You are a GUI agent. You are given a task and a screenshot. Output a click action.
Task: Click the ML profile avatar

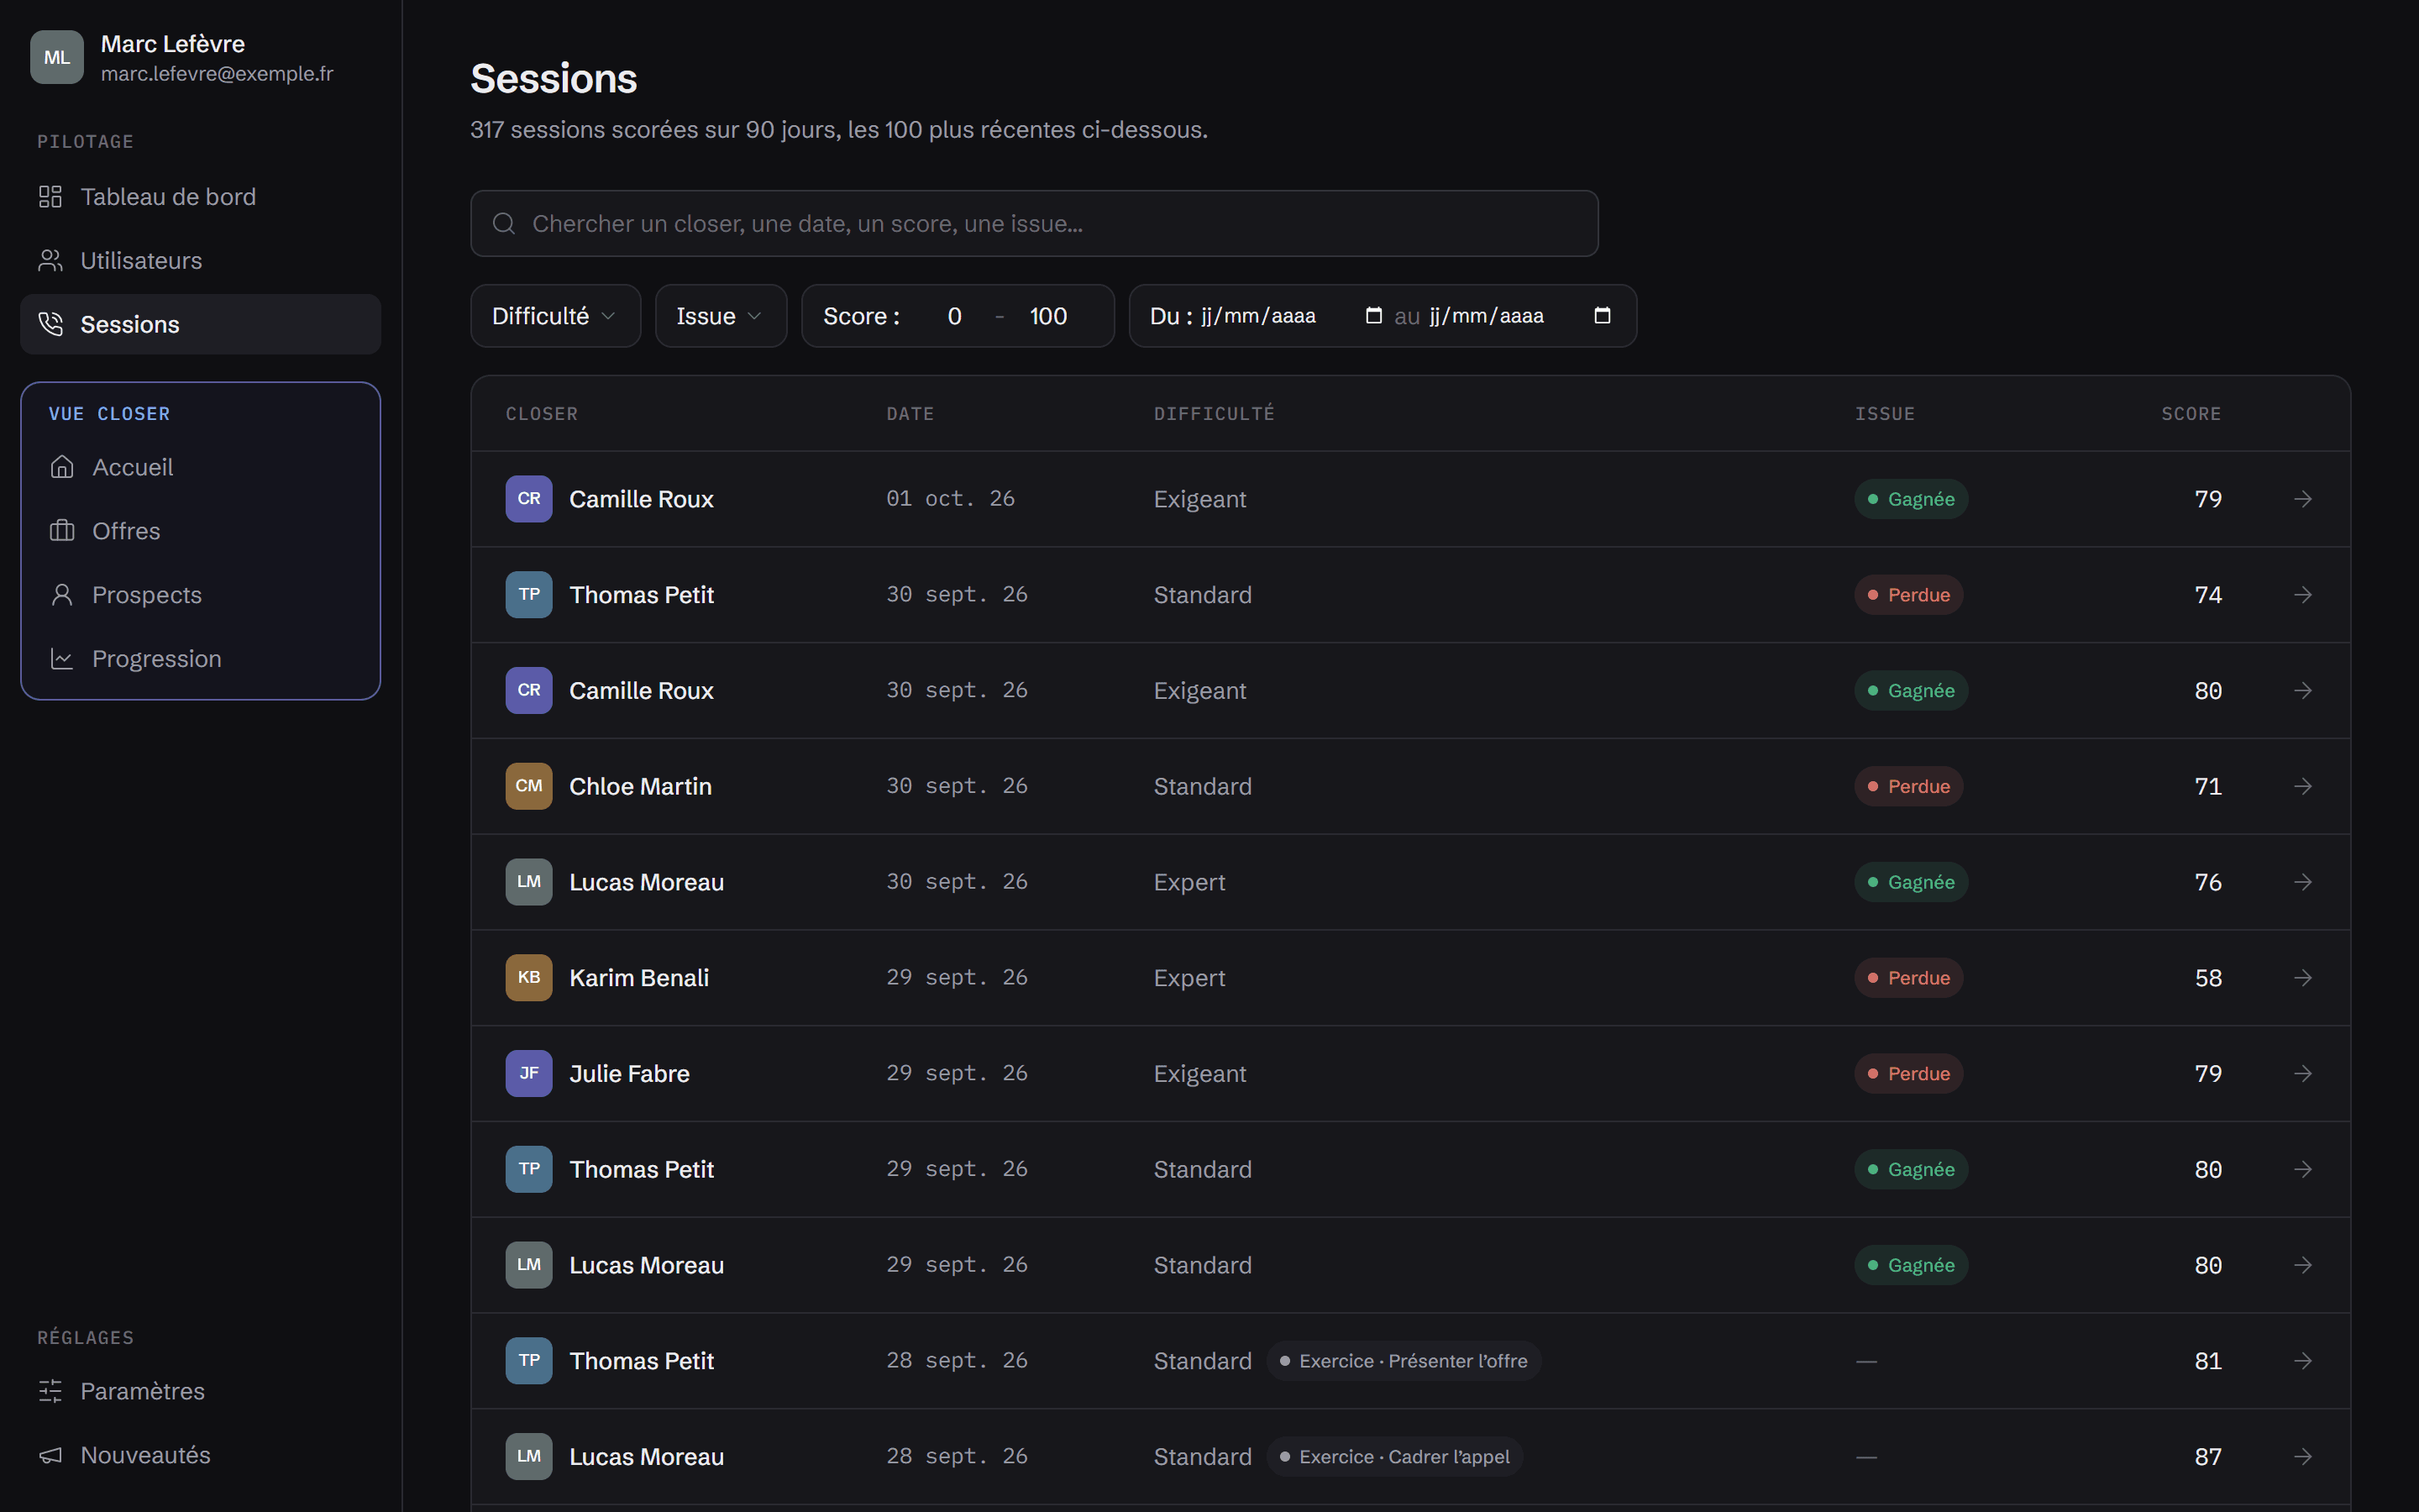57,57
